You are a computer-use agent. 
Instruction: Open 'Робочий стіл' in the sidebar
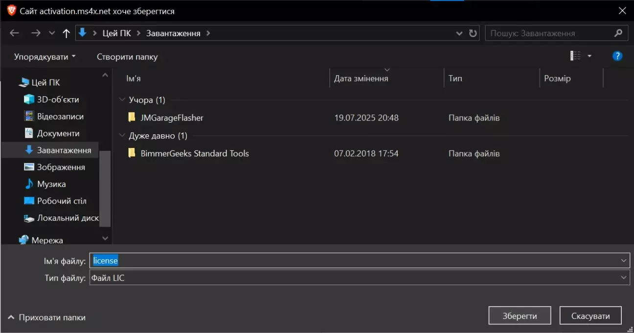tap(62, 201)
